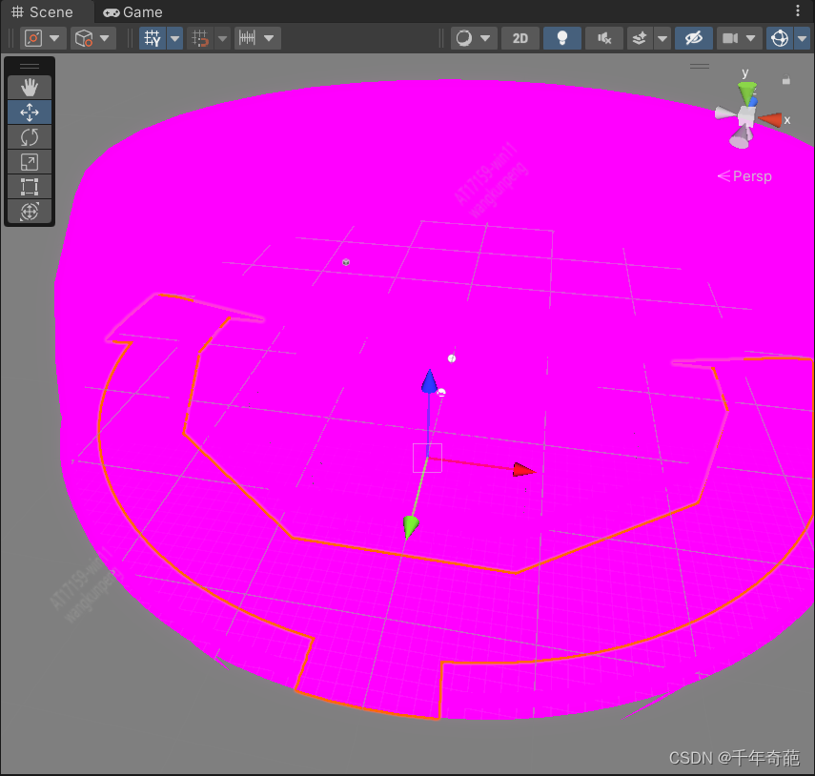Toggle scene lighting bulb
The image size is (815, 776).
tap(562, 38)
